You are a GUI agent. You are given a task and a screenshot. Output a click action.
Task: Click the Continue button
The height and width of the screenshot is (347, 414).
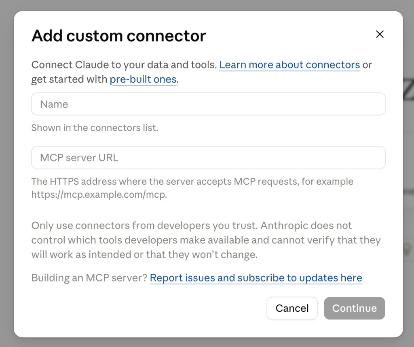pyautogui.click(x=354, y=308)
